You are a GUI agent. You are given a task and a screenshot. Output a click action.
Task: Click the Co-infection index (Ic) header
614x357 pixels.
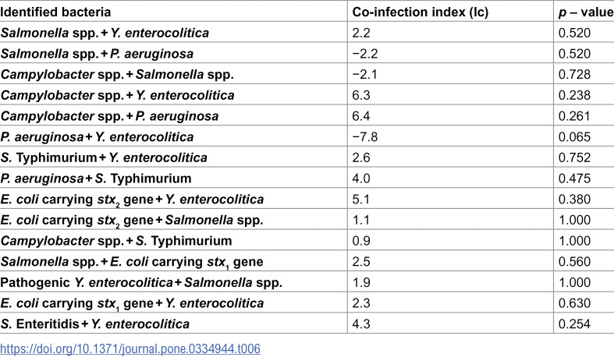point(421,12)
